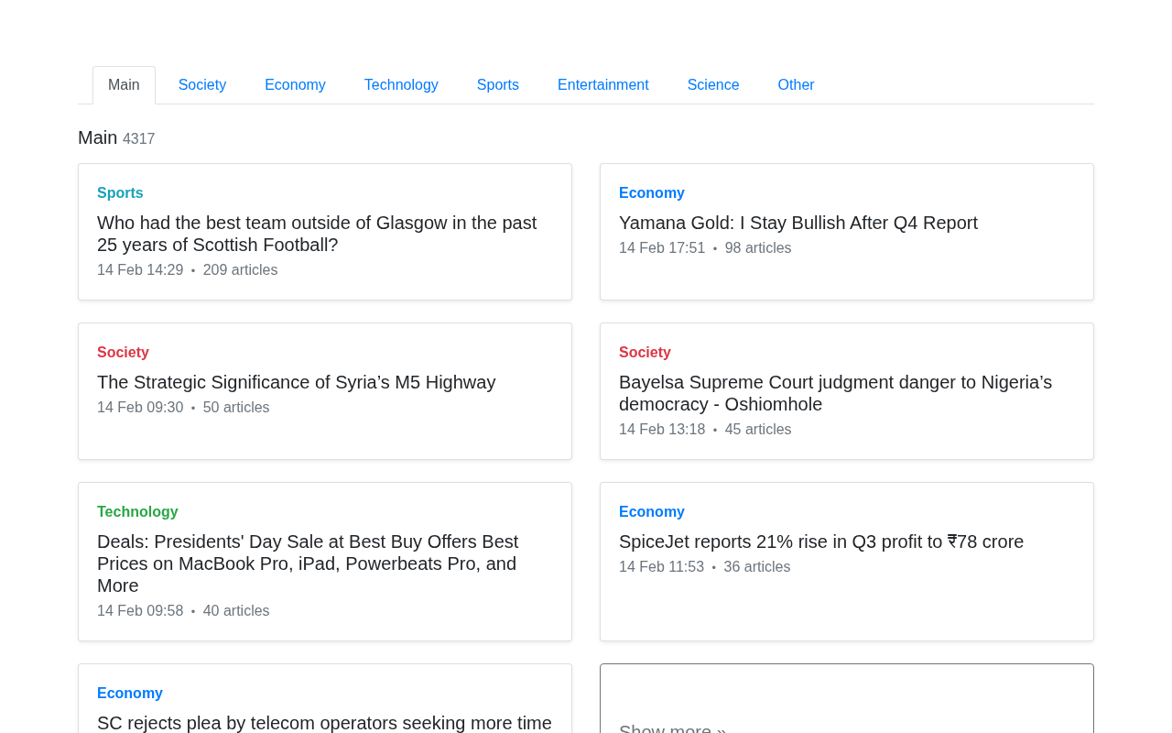Switch to the Science tab
This screenshot has width=1172, height=733.
pyautogui.click(x=713, y=85)
